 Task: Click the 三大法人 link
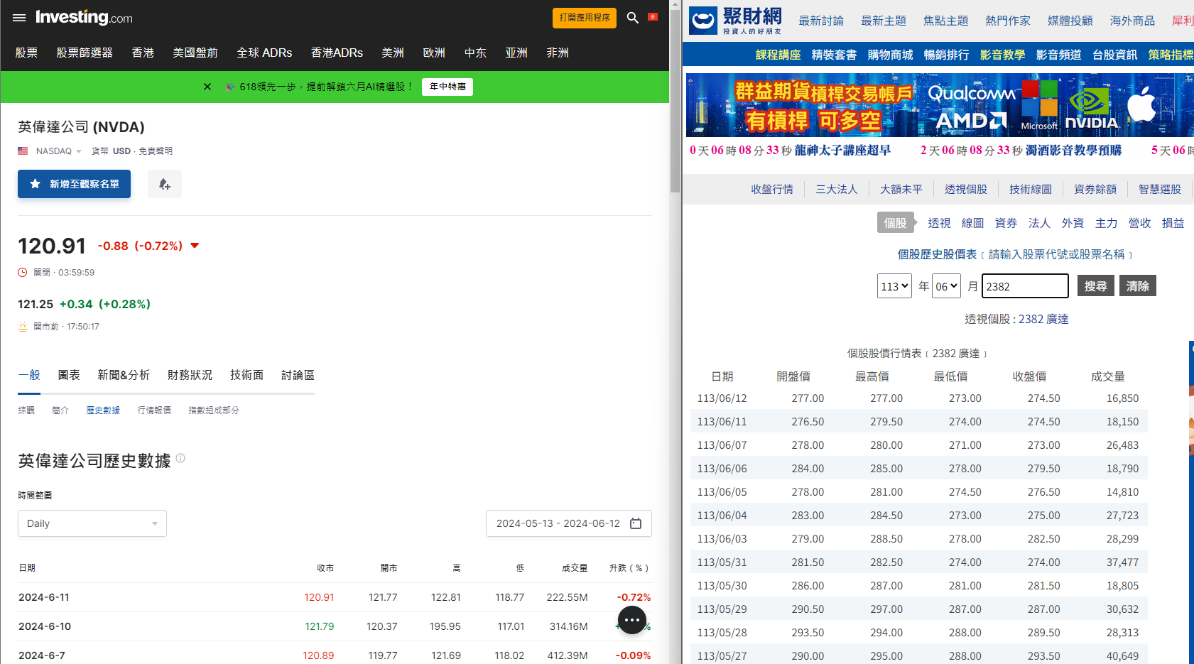point(837,189)
